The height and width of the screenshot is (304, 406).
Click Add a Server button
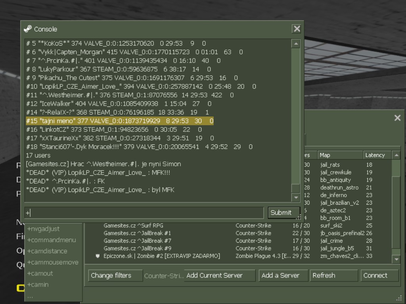coord(283,275)
